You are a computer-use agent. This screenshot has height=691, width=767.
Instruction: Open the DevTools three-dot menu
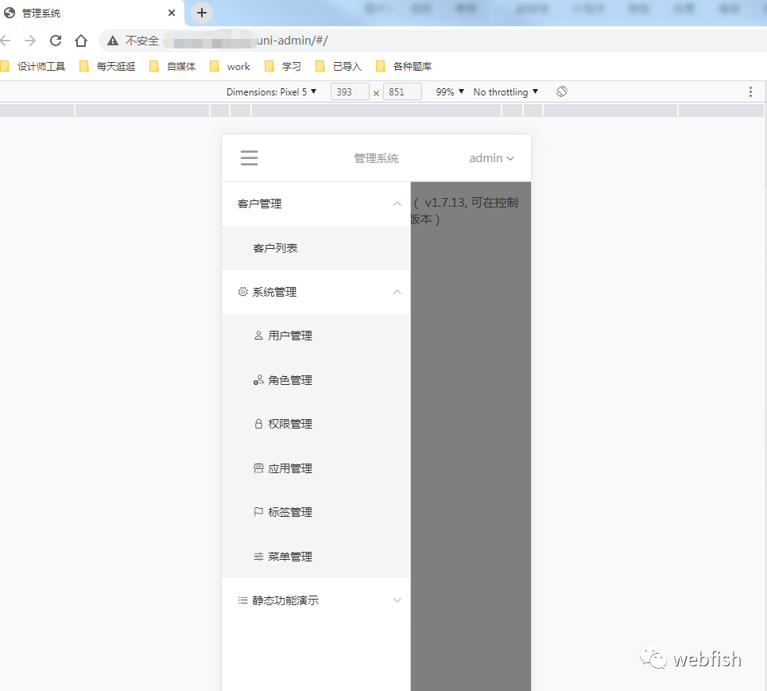[750, 91]
